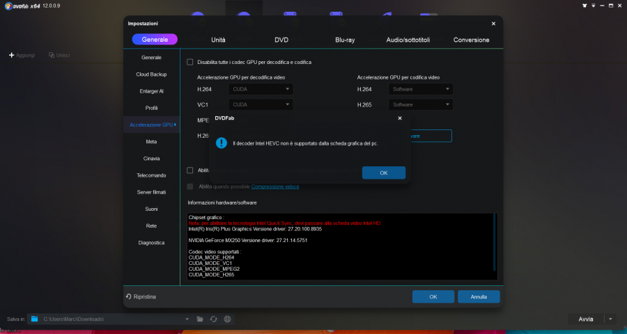Switch to the Blu-ray tab
The image size is (627, 334).
click(x=345, y=40)
